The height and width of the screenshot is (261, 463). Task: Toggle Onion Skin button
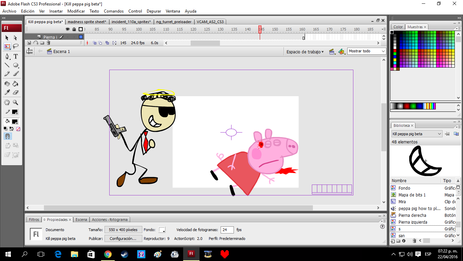[x=95, y=43]
